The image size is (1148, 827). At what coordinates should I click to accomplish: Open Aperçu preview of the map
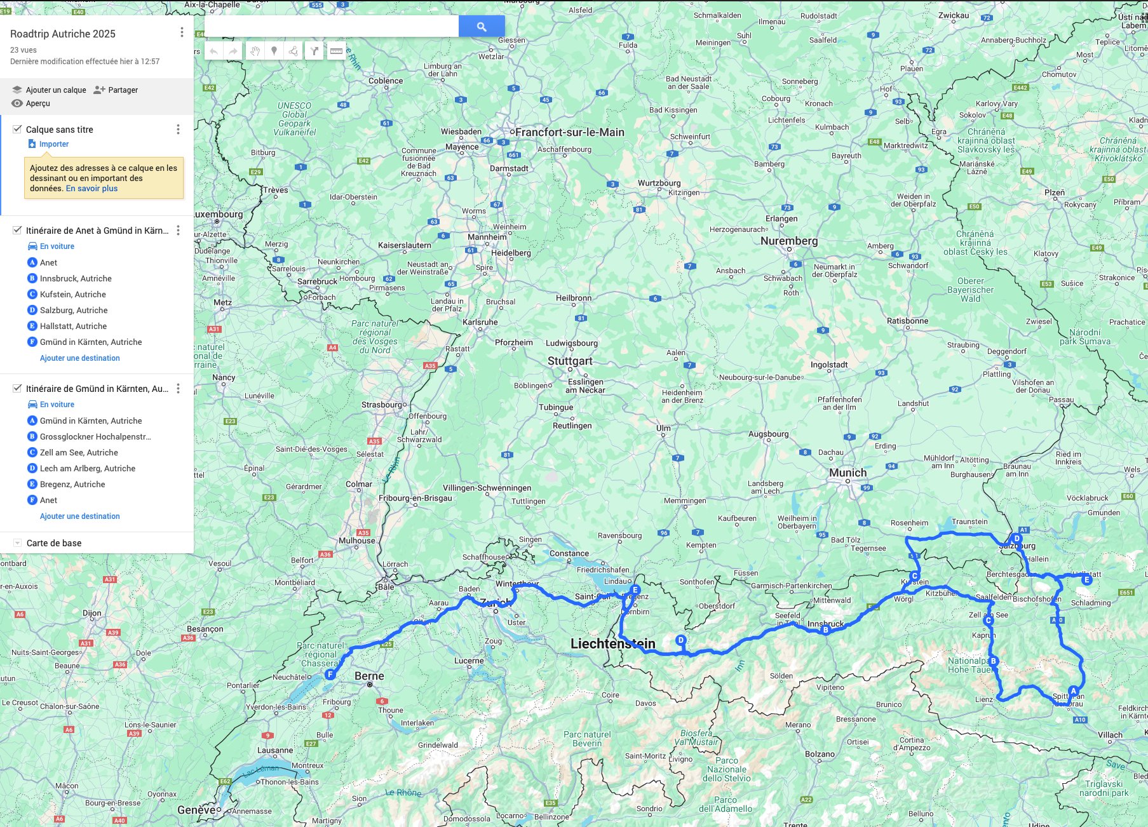(x=31, y=104)
